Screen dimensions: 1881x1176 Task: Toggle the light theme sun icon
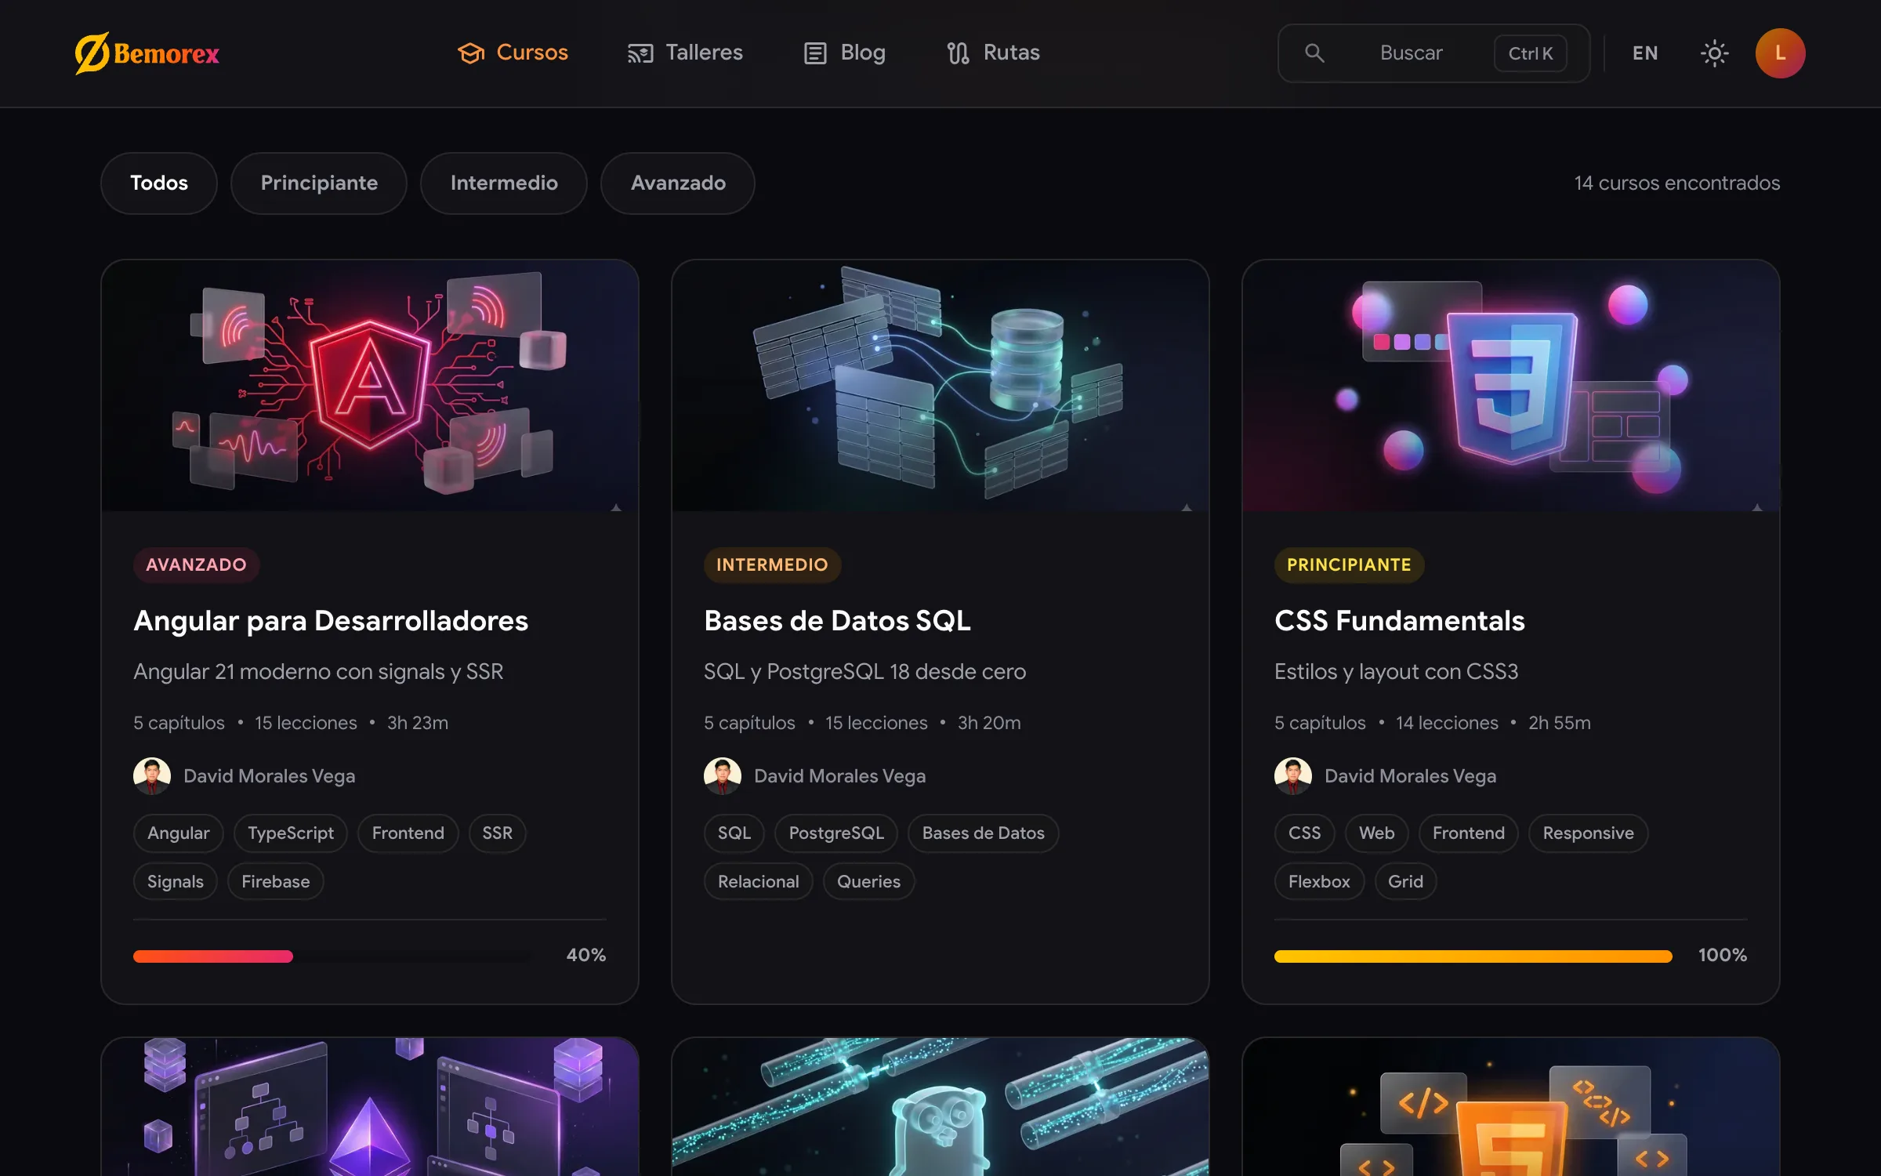(1714, 53)
